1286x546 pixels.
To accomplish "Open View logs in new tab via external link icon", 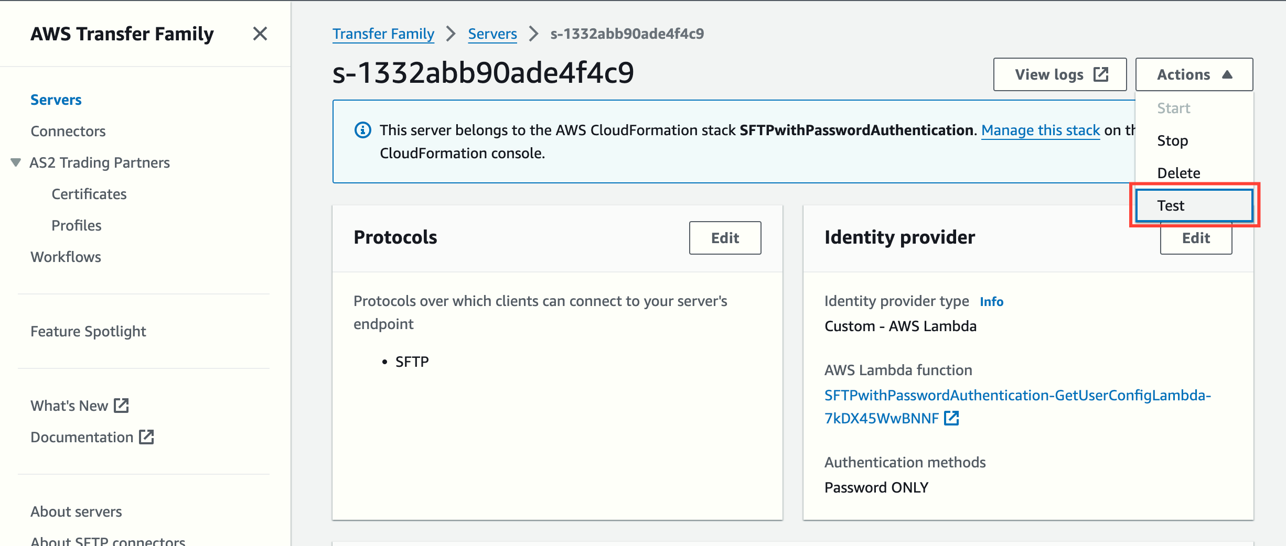I will pyautogui.click(x=1101, y=74).
